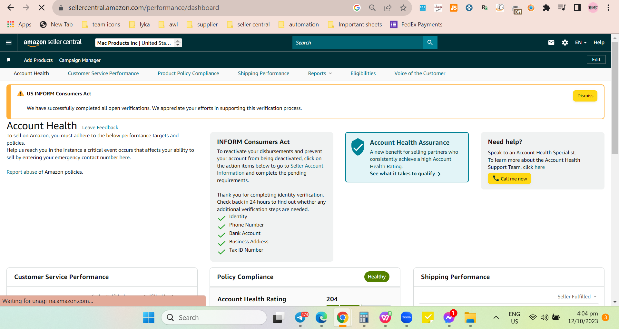This screenshot has width=619, height=329.
Task: Click the search magnifier button
Action: 430,43
